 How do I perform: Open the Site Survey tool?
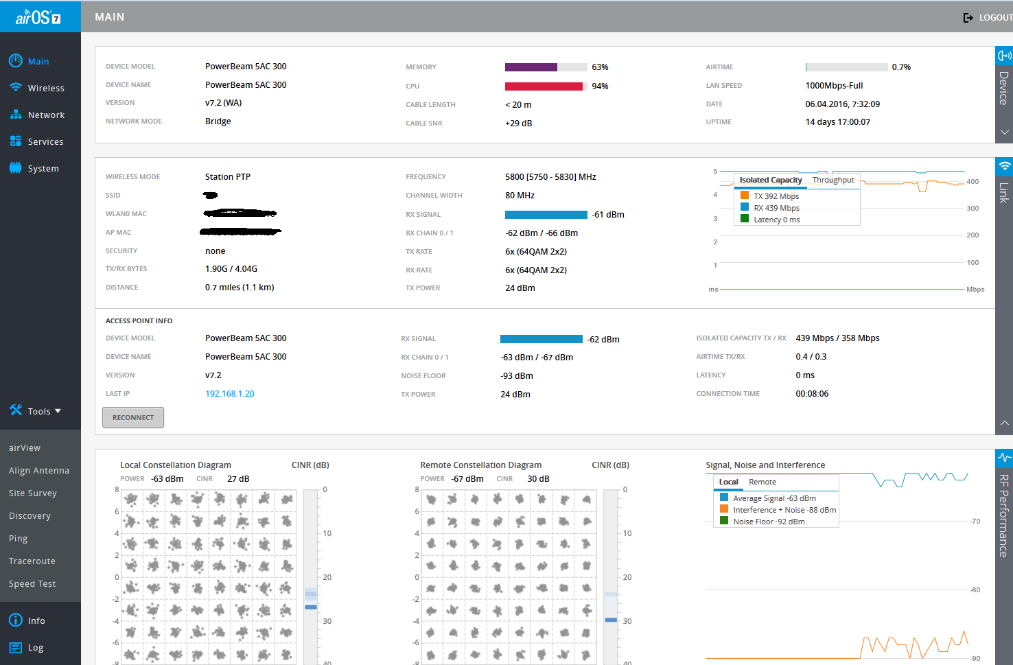point(33,493)
